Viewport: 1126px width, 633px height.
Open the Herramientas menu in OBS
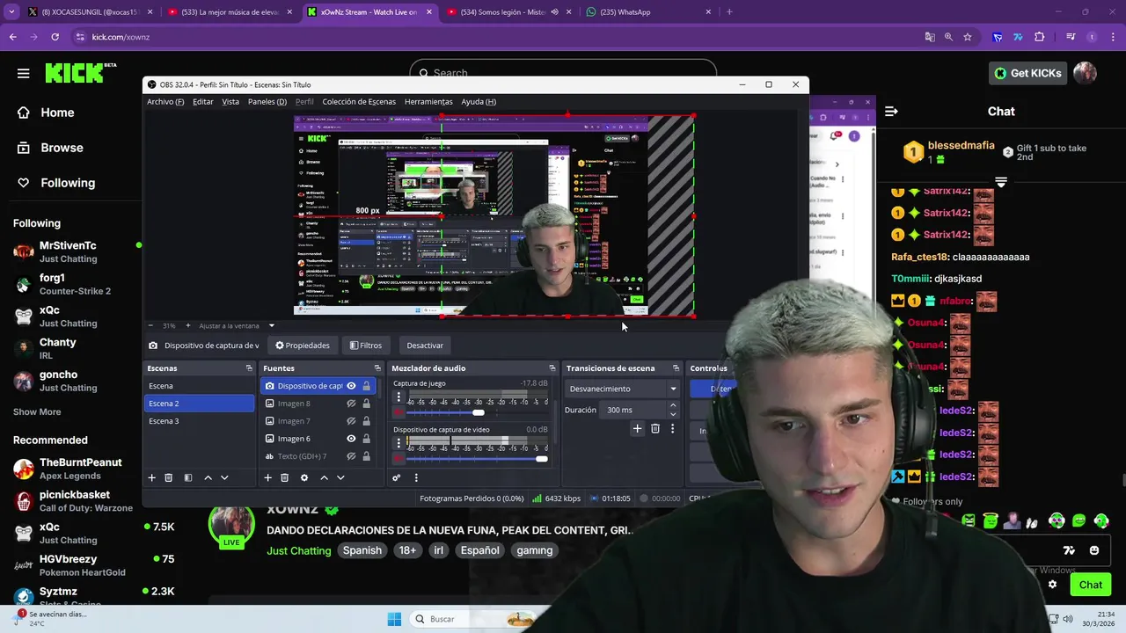tap(428, 102)
